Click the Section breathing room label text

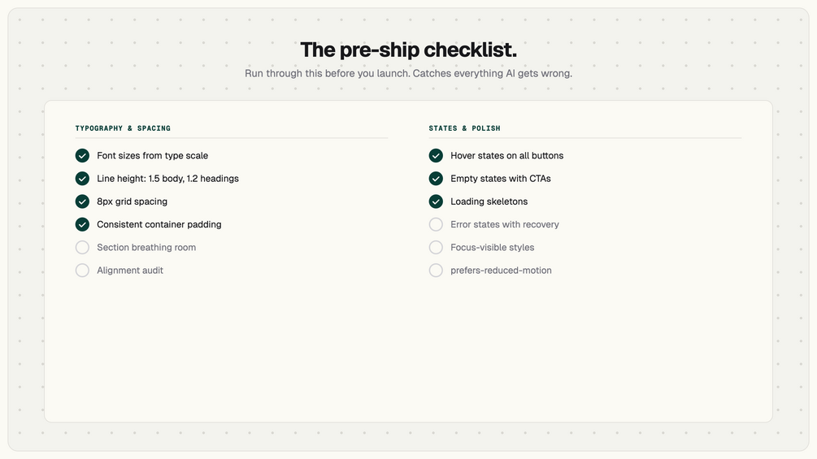(146, 247)
